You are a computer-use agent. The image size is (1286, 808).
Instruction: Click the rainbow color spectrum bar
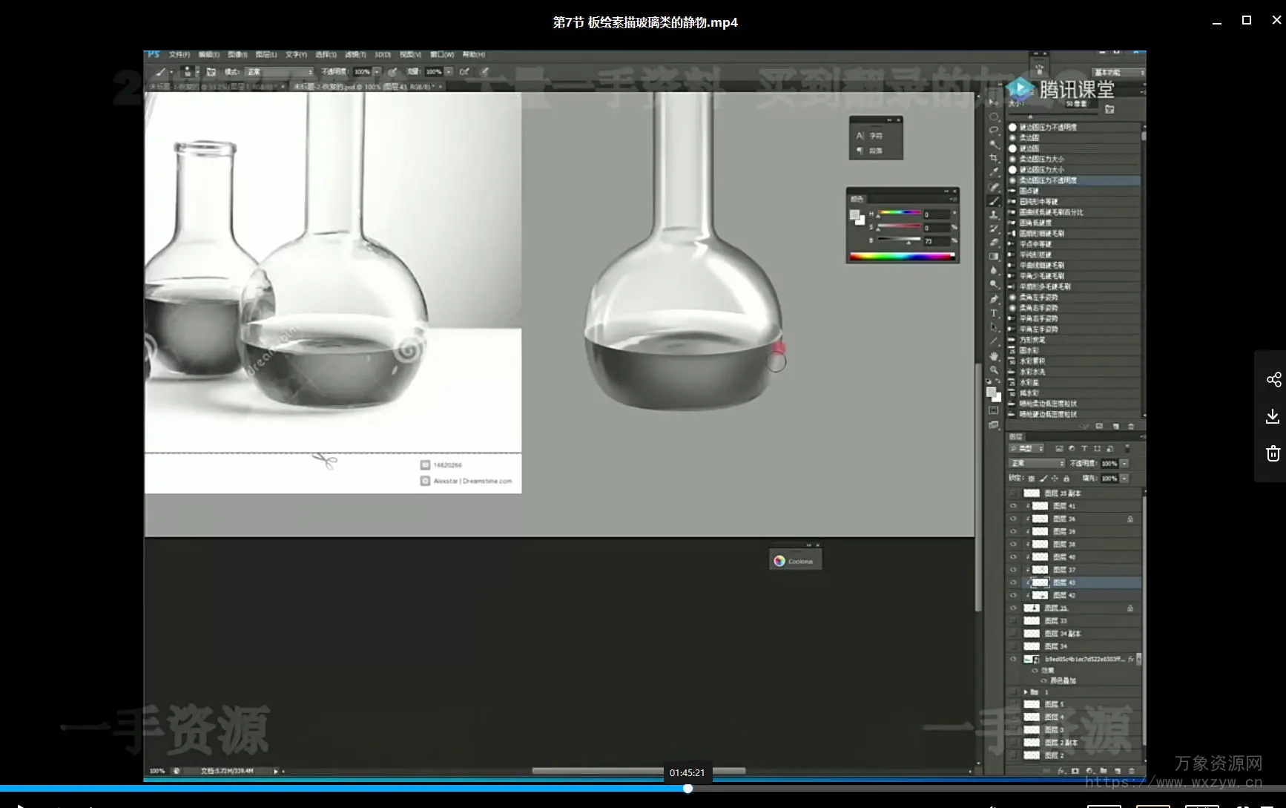(x=901, y=257)
